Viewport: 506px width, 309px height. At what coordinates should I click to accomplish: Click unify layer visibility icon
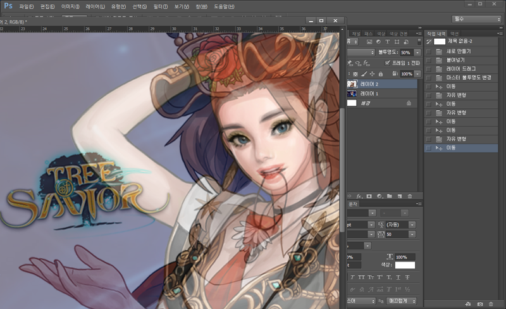tap(358, 63)
